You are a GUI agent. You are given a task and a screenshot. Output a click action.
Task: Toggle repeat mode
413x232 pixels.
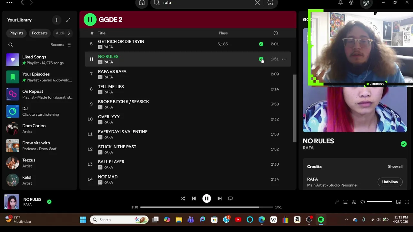click(230, 199)
